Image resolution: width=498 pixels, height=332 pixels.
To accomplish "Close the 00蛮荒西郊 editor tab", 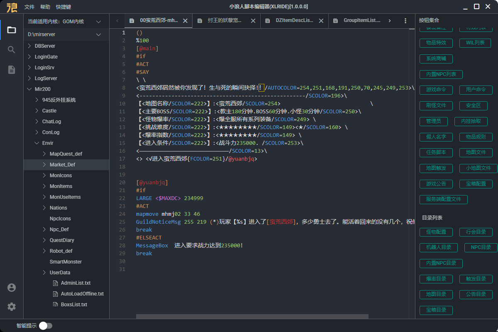I will click(185, 20).
